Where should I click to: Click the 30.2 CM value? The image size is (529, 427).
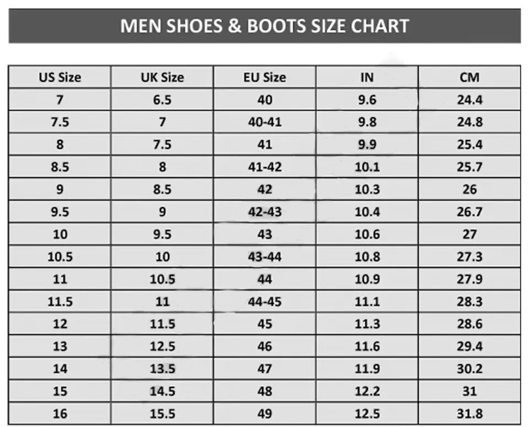pos(469,369)
